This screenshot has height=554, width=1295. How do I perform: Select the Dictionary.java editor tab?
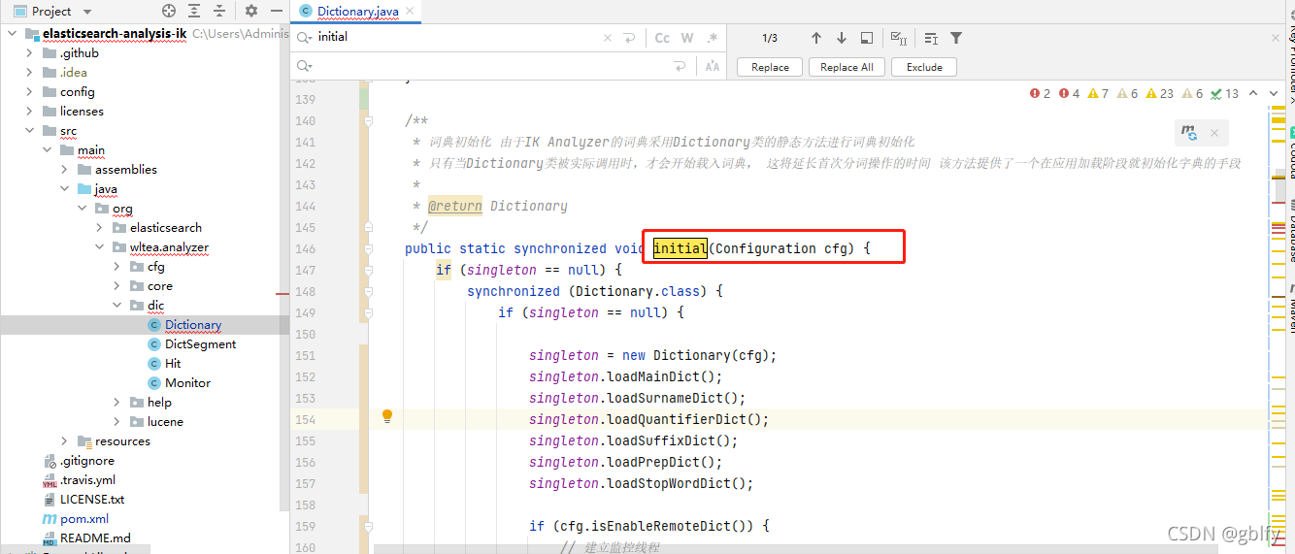tap(358, 12)
